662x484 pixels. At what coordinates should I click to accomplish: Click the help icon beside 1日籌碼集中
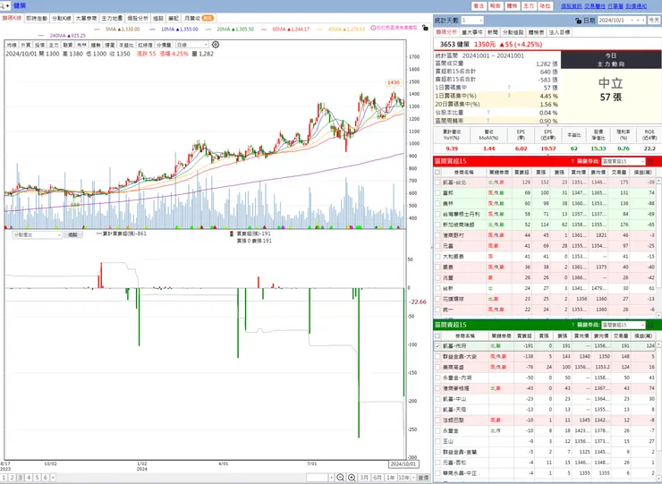[x=509, y=88]
